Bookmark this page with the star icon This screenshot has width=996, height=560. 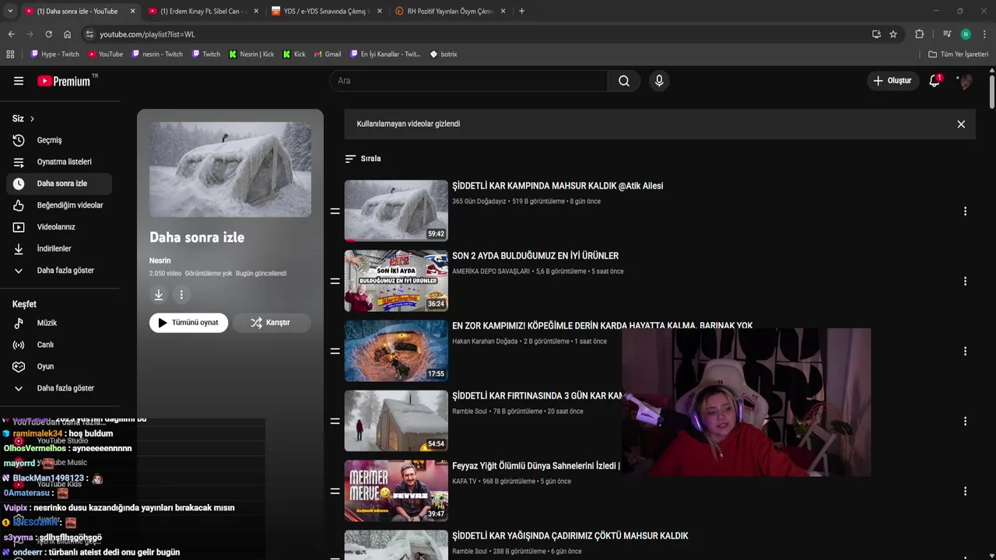[x=893, y=34]
